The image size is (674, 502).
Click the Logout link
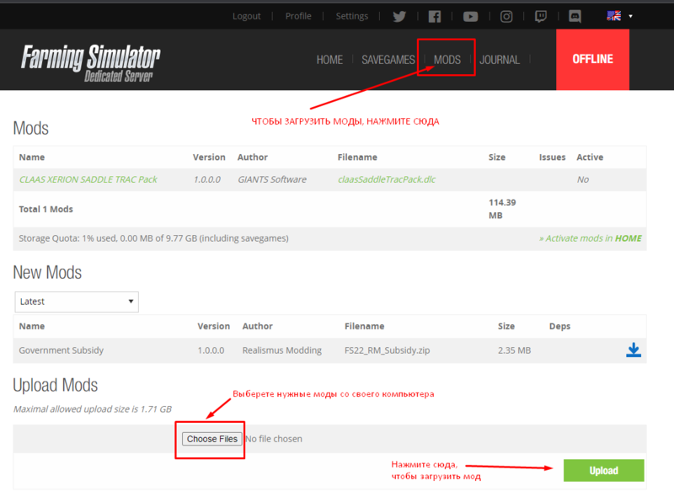click(246, 16)
